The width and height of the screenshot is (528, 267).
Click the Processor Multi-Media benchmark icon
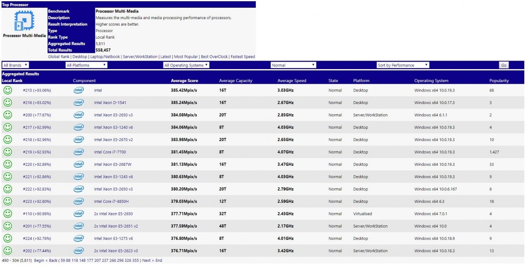point(24,21)
